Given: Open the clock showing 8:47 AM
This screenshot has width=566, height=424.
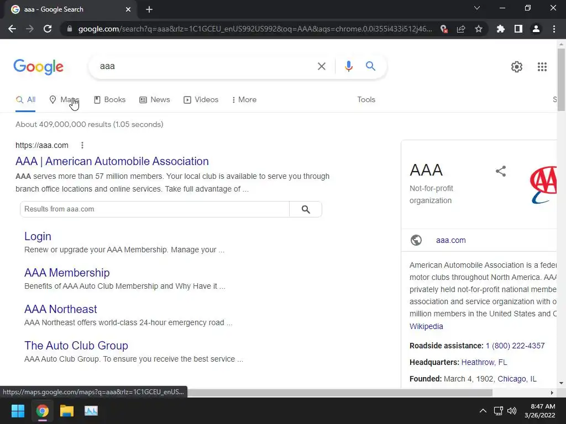Looking at the screenshot, I should pos(539,411).
